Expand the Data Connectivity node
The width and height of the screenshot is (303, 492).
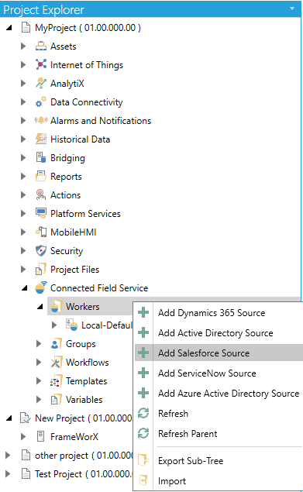23,102
